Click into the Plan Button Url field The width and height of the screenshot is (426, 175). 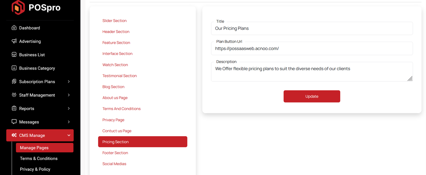click(312, 49)
